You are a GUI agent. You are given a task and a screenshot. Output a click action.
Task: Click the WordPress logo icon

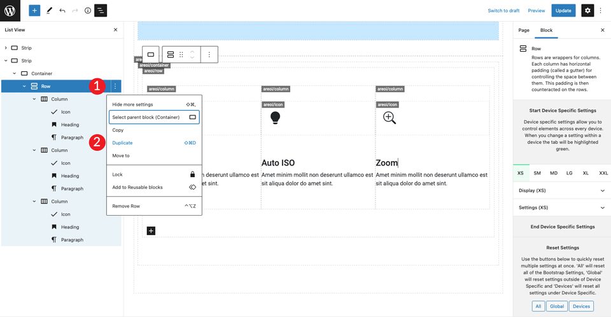coord(10,11)
